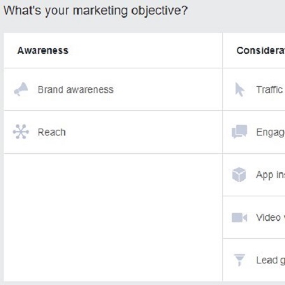
Task: Click the Reach network icon
Action: coord(21,132)
